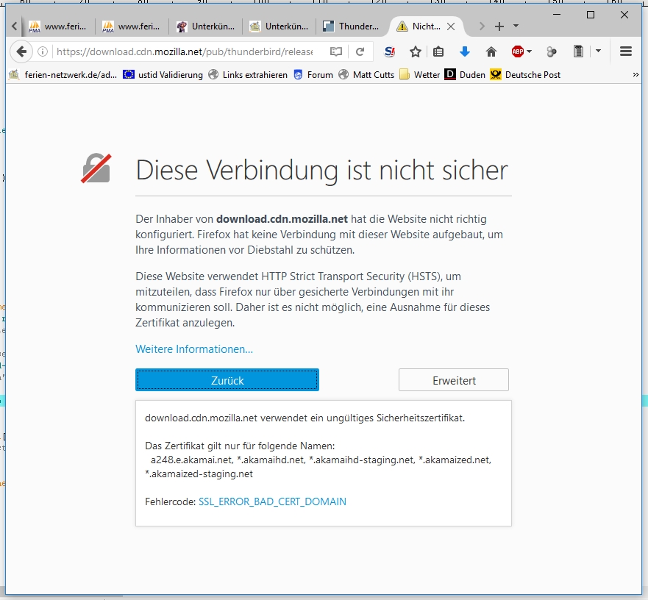648x600 pixels.
Task: Open the S! extension icon
Action: (x=389, y=51)
